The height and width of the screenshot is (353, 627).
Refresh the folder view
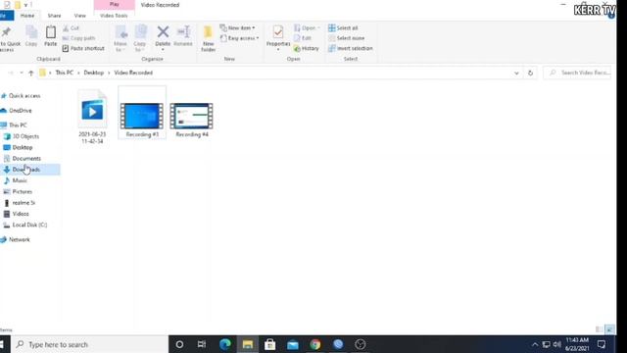[530, 73]
